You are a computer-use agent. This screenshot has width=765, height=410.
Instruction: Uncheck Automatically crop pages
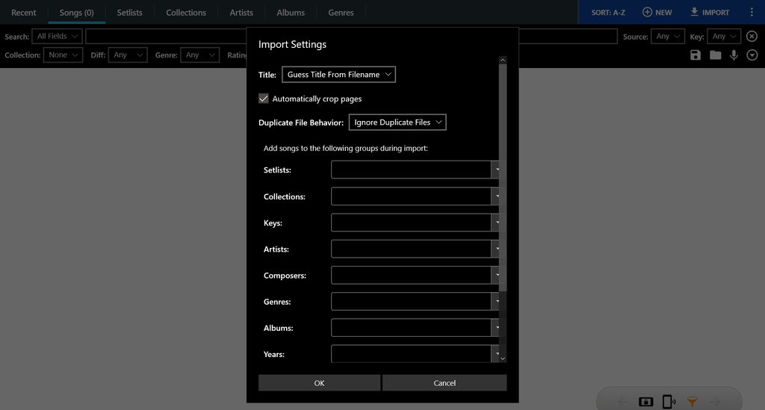[264, 99]
